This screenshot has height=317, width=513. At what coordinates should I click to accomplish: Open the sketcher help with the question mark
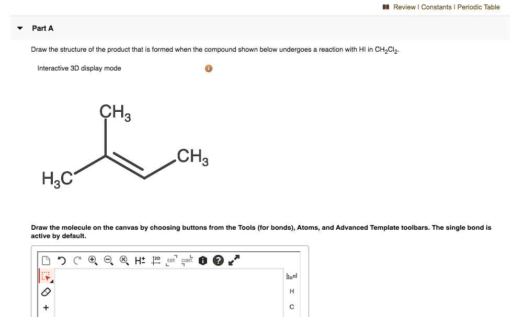point(218,260)
